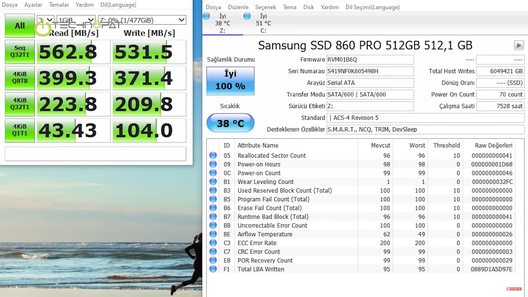Run the 4KiB Q8T8 test

20,78
